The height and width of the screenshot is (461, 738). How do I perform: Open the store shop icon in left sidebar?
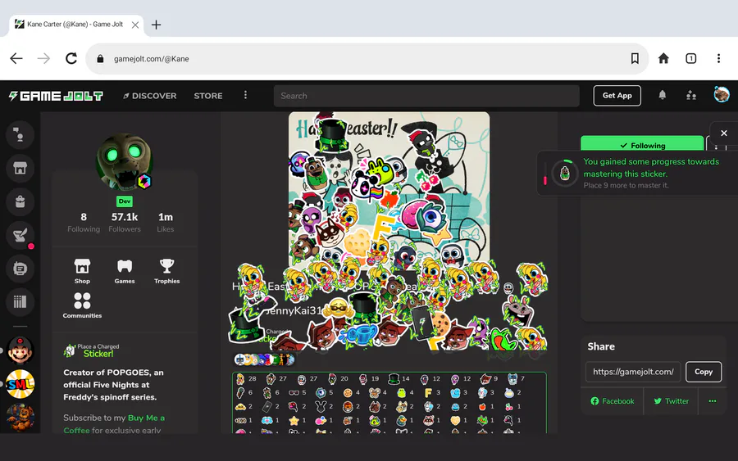[20, 168]
